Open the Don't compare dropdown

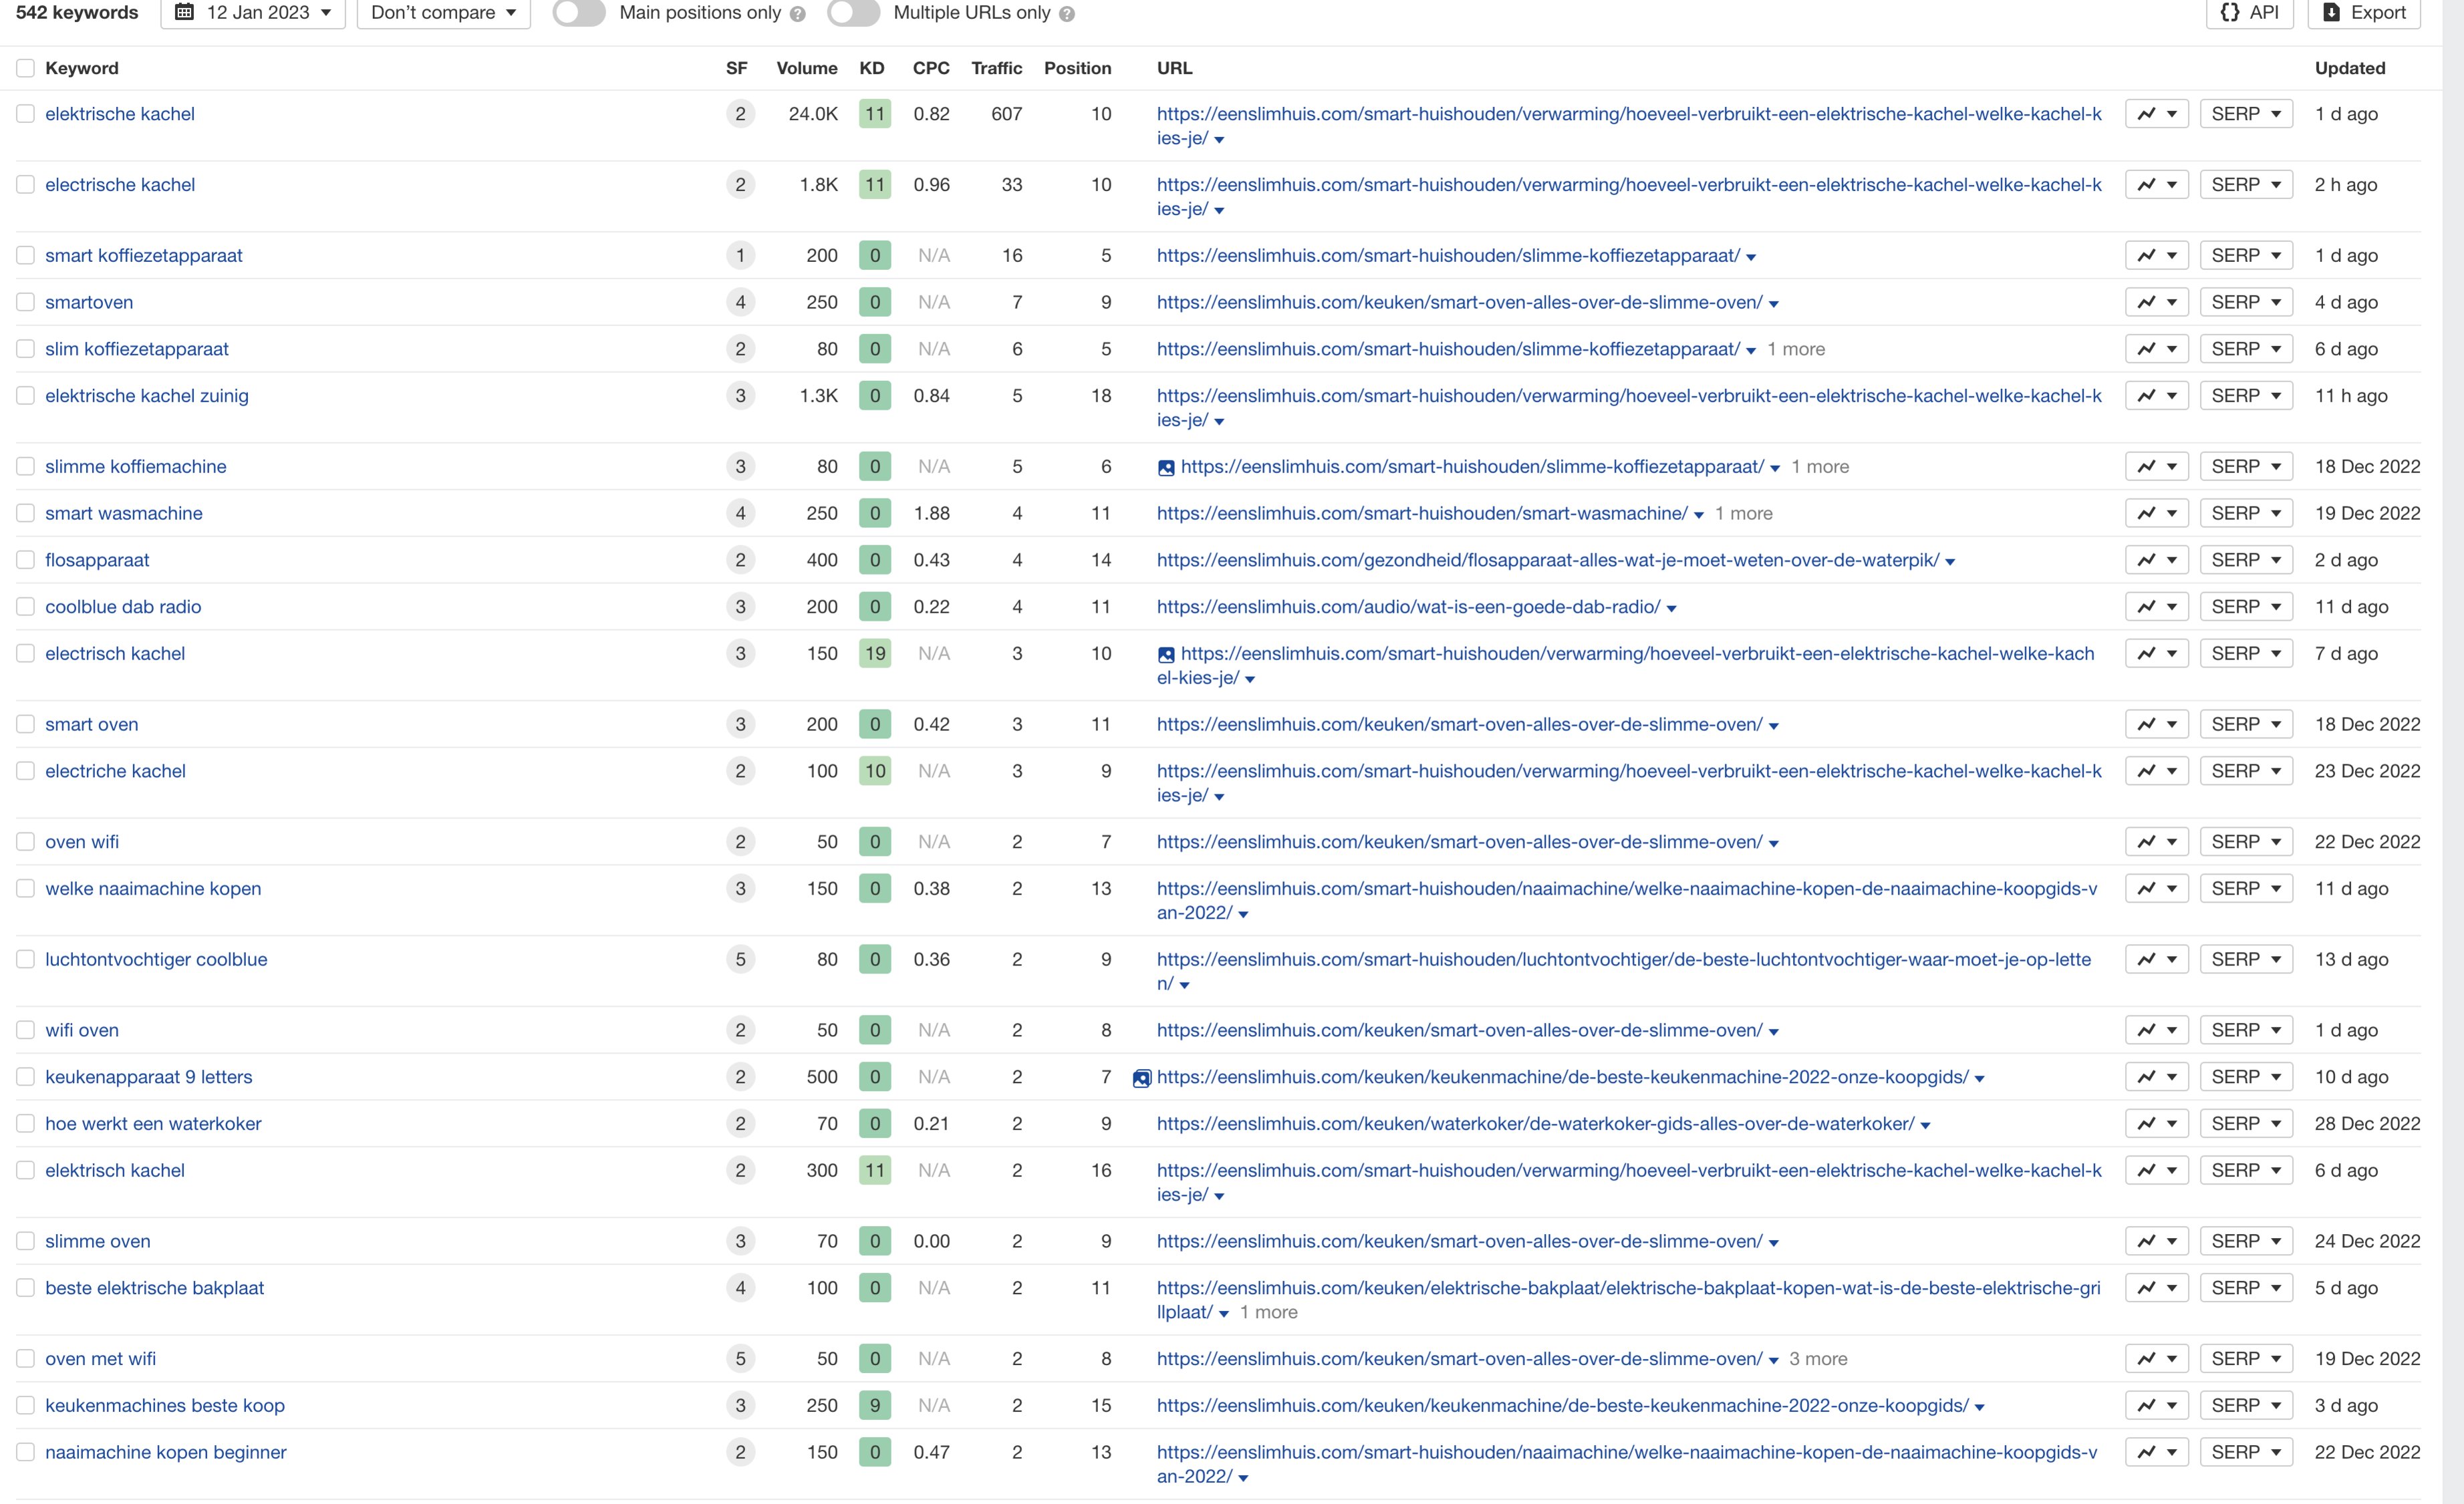[443, 13]
